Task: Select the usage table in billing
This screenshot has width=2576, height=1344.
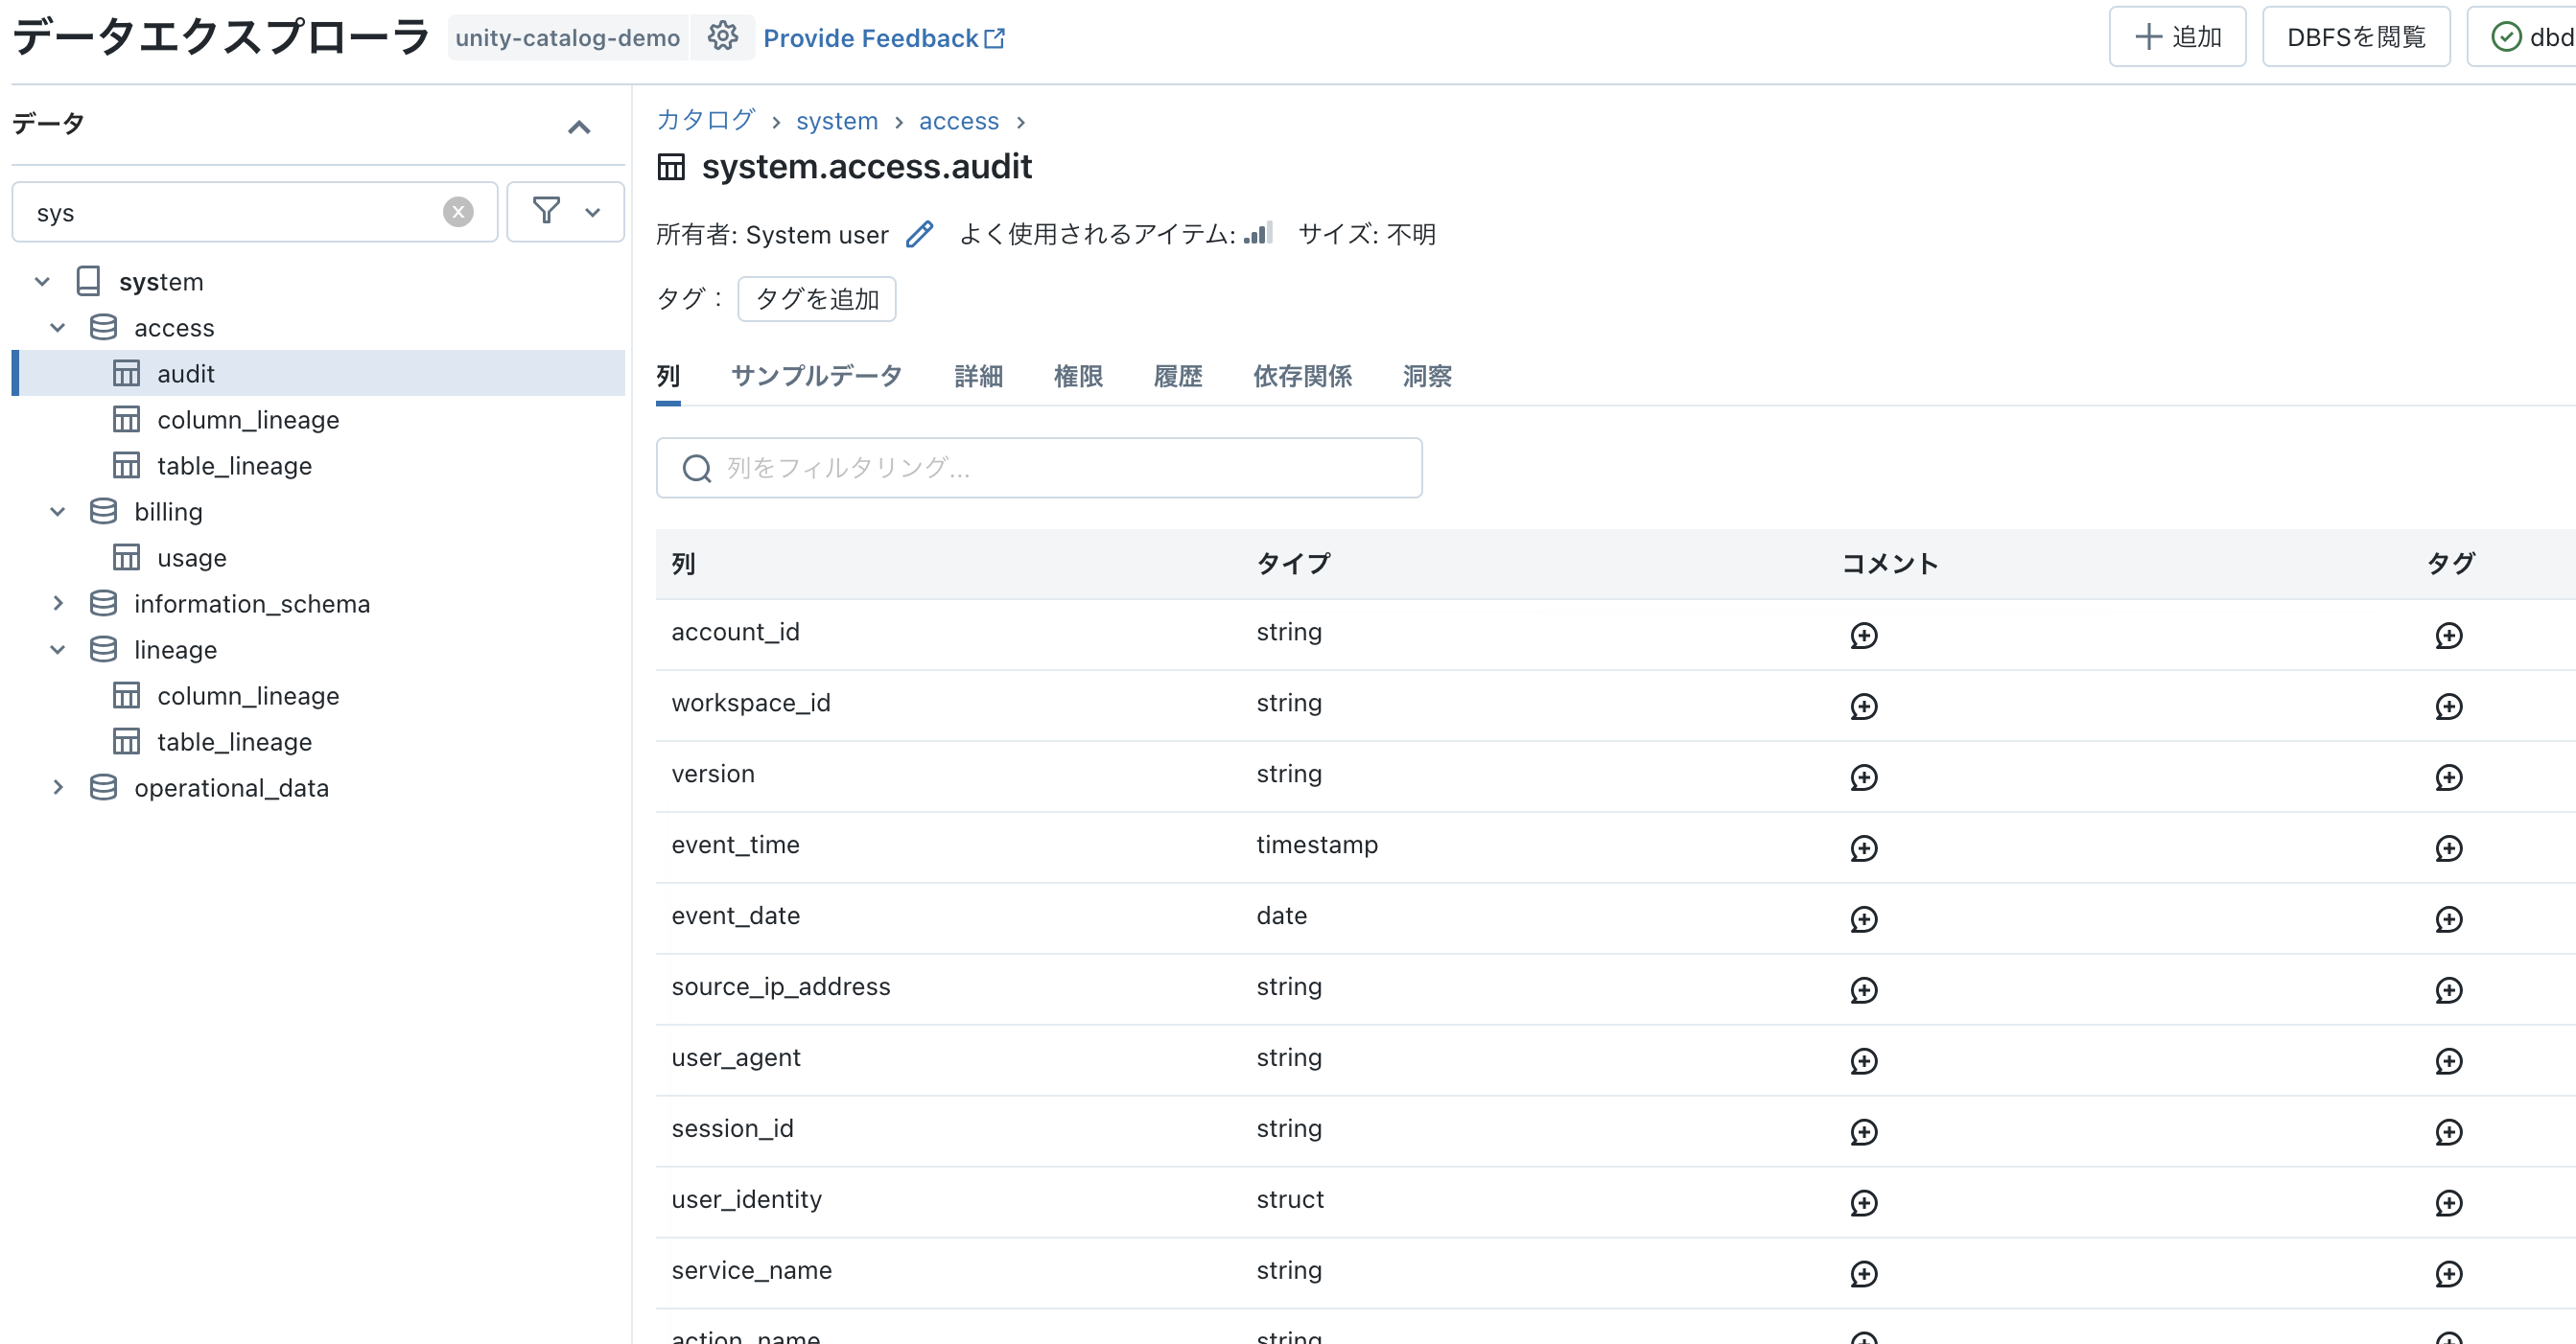Action: tap(191, 558)
